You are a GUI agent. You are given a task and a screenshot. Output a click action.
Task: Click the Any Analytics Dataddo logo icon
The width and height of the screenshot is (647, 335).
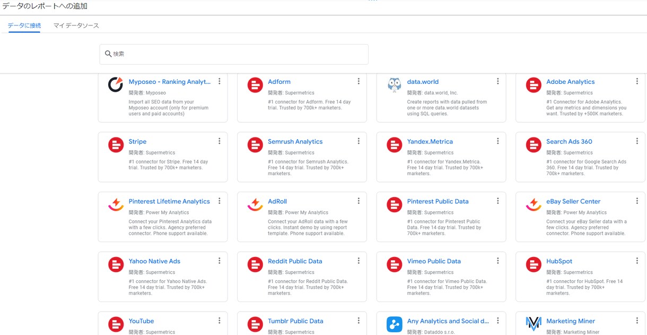coord(394,324)
